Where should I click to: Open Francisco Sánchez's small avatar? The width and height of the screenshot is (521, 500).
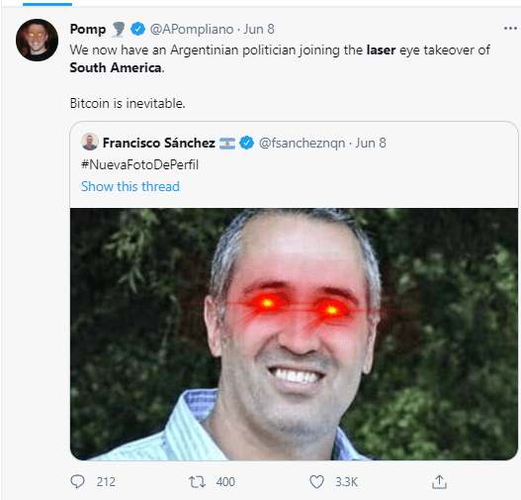click(x=90, y=142)
